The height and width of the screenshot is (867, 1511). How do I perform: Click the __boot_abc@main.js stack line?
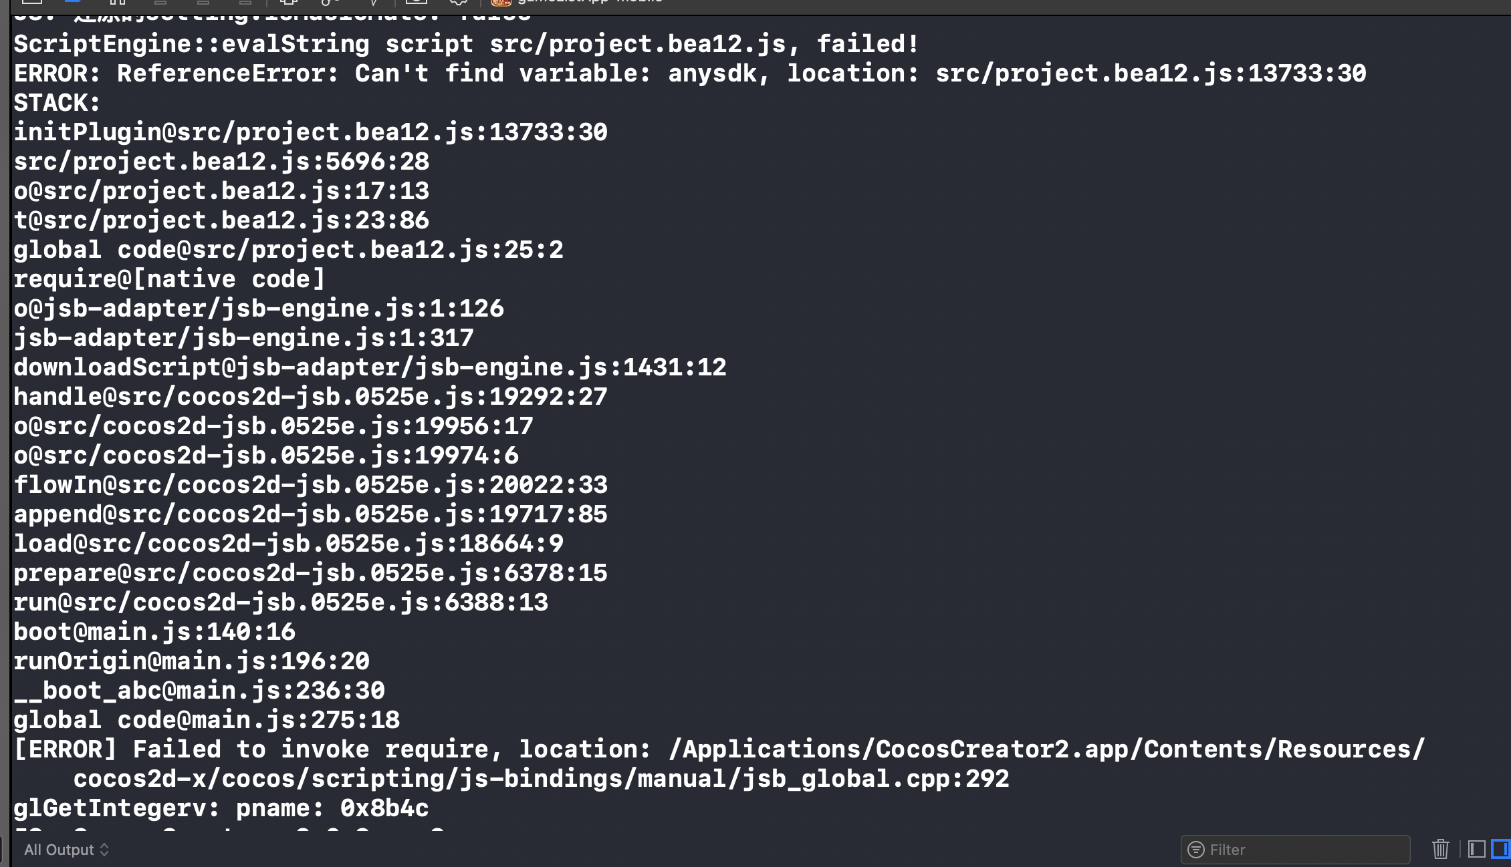199,691
